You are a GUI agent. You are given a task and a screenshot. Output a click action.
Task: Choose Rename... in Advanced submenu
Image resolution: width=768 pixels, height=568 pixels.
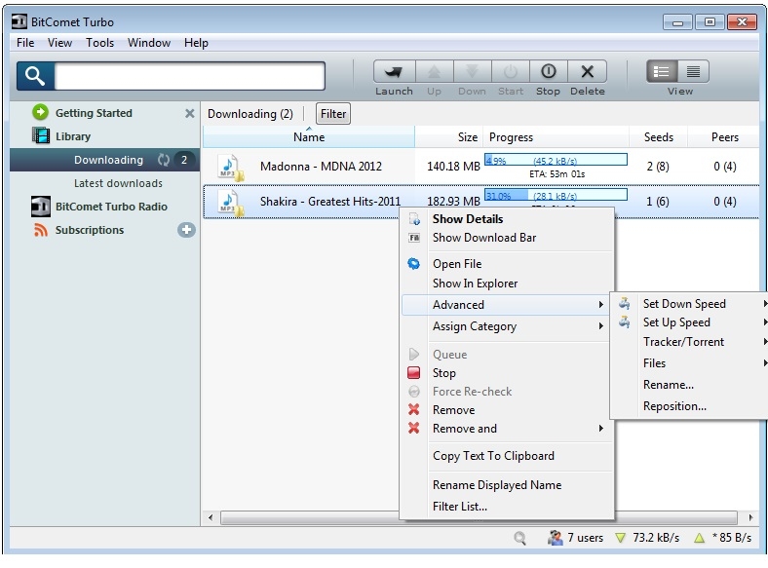[x=668, y=385]
